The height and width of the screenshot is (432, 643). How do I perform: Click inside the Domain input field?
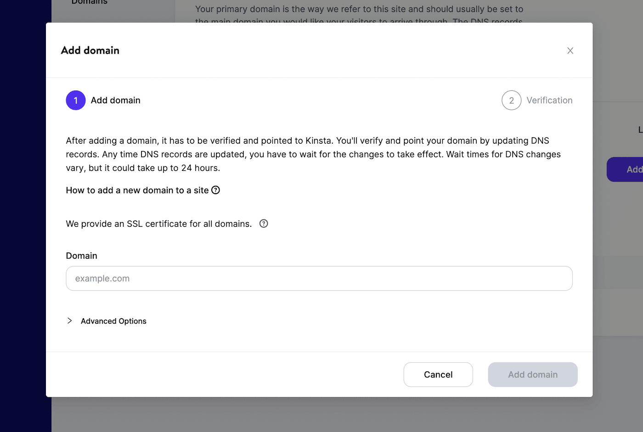click(319, 278)
